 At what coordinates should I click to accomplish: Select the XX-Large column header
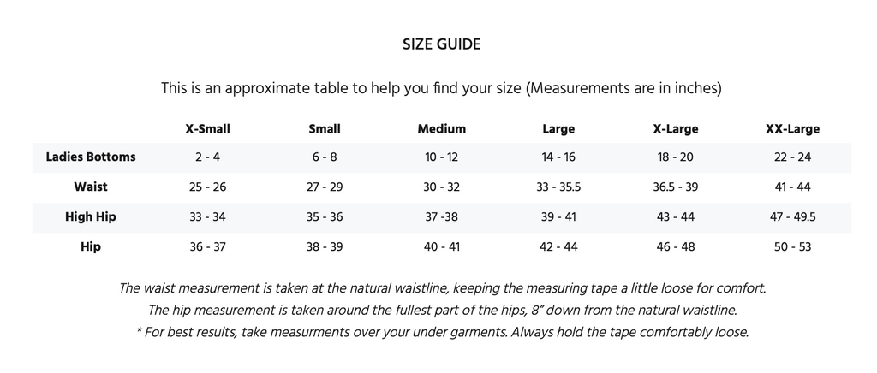[x=792, y=129]
